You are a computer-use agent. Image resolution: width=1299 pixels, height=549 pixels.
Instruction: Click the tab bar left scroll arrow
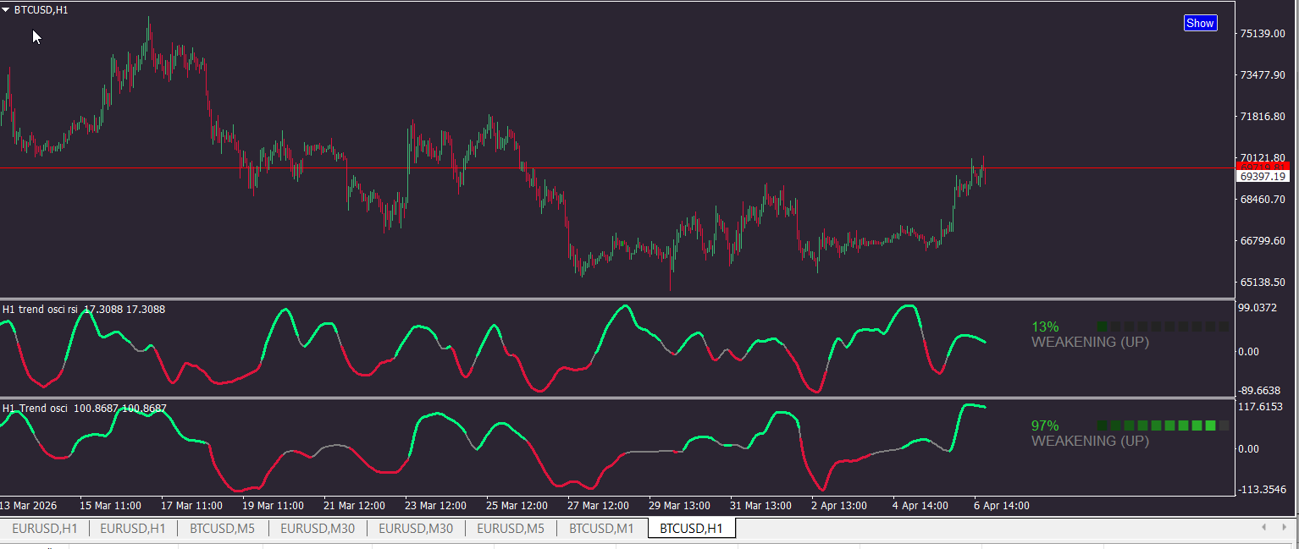(x=1263, y=527)
